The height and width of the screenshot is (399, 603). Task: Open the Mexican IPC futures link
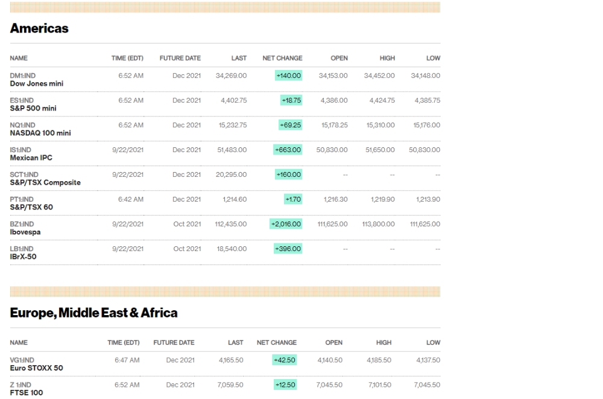31,158
